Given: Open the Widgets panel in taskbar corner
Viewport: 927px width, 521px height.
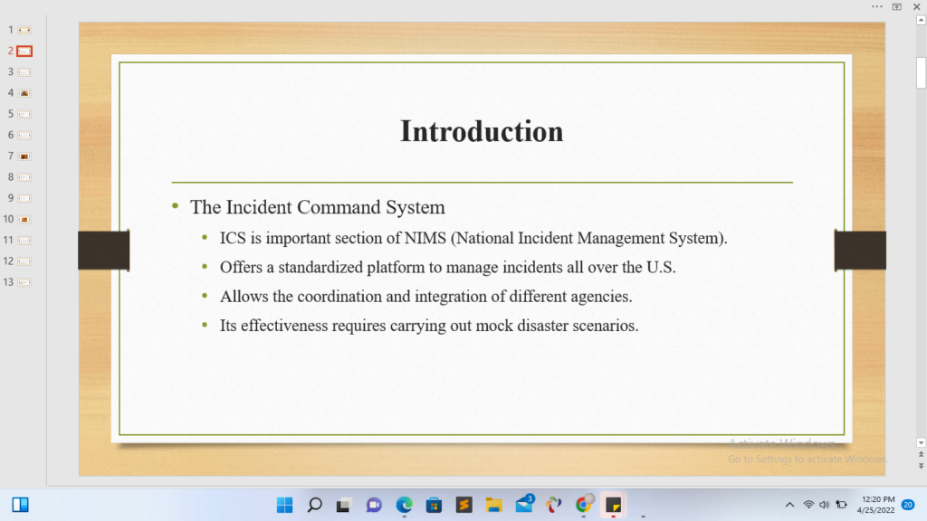Looking at the screenshot, I should 20,505.
